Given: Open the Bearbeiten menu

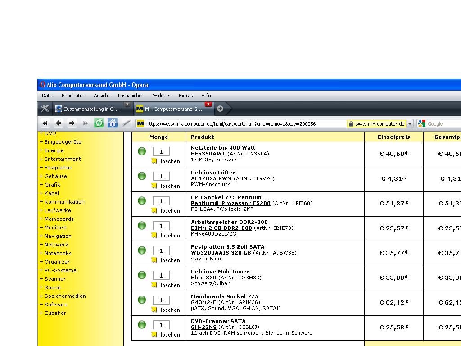Looking at the screenshot, I should pos(73,96).
